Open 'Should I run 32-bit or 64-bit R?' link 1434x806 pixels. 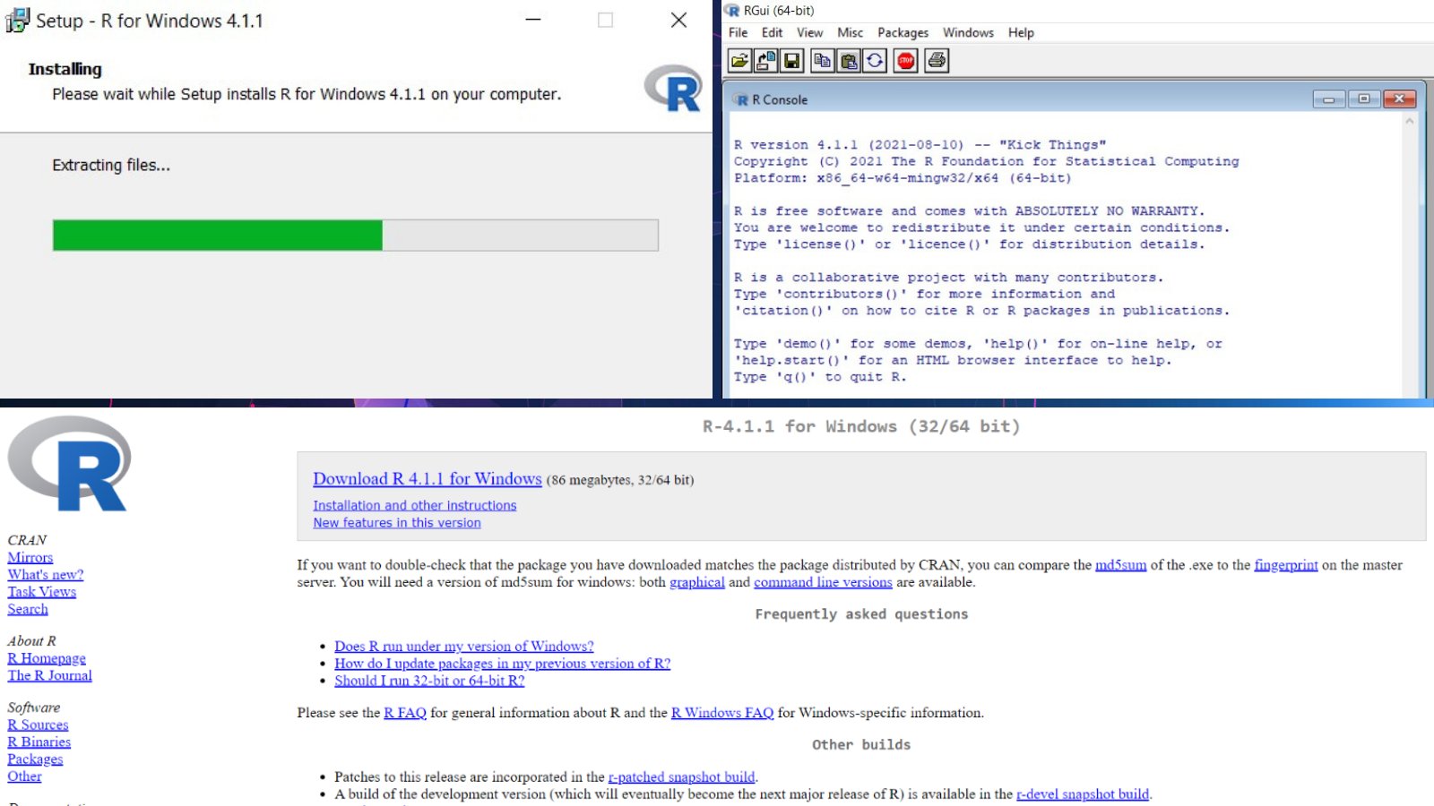[429, 681]
